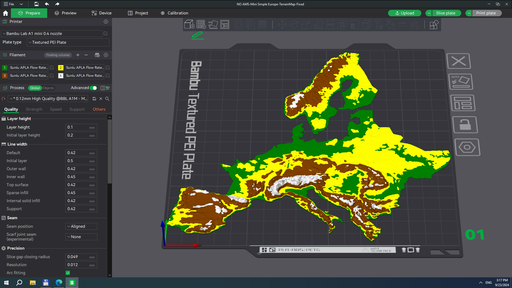Screen dimensions: 512x288
Task: Open printer settings gear icon
Action: 106,22
